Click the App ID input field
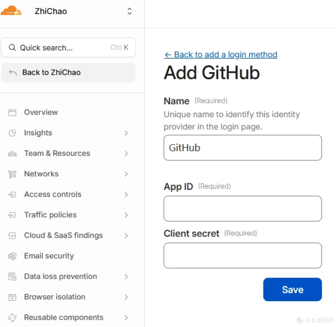 click(x=243, y=209)
